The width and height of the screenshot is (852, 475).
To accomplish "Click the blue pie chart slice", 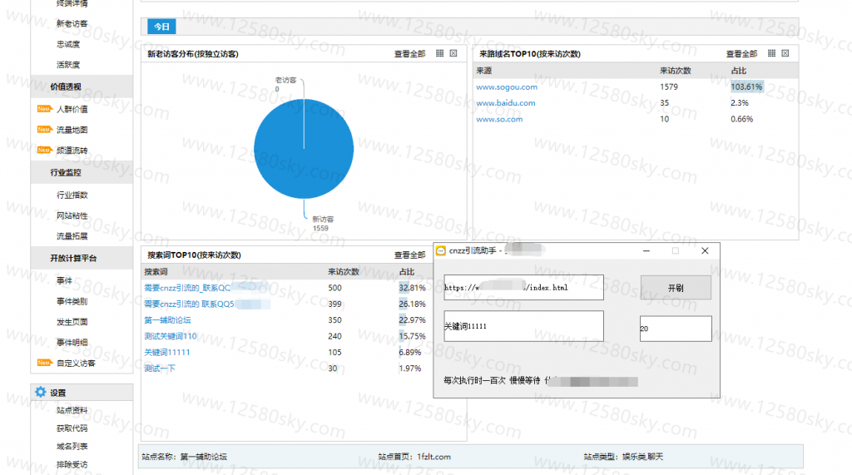I will 304,149.
